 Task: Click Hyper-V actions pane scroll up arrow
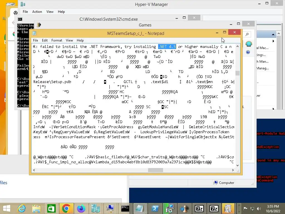tap(279, 34)
